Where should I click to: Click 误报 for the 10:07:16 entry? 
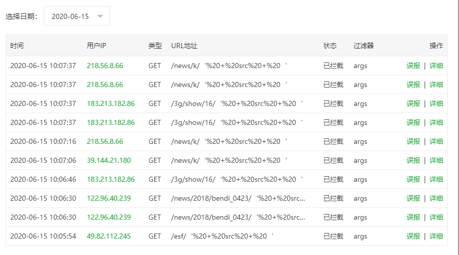coord(413,141)
